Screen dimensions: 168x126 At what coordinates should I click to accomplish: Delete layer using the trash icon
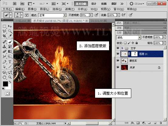coord(160,123)
